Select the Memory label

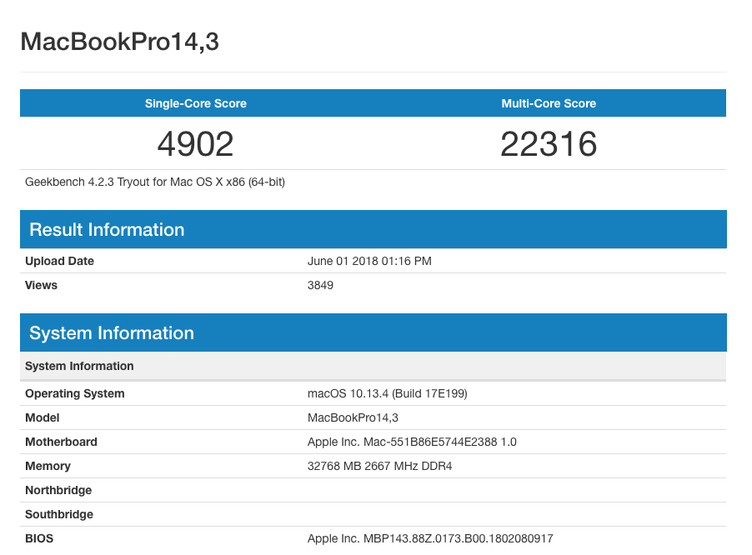coord(48,467)
